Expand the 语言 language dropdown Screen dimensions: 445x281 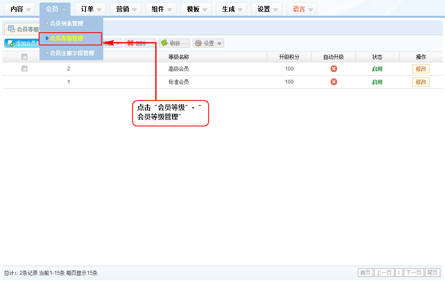coord(302,9)
